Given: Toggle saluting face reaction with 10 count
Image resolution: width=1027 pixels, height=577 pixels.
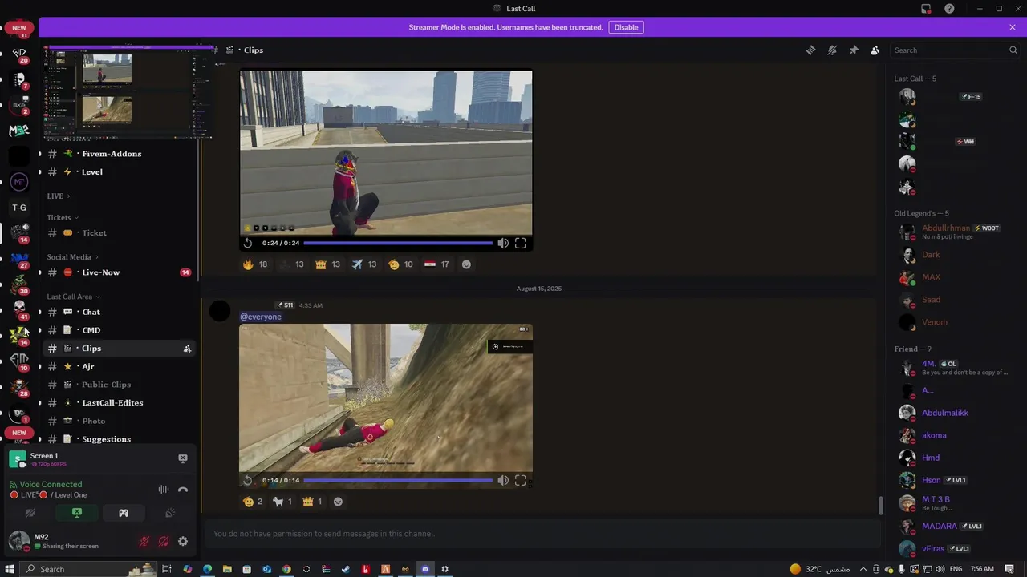Looking at the screenshot, I should pyautogui.click(x=400, y=264).
